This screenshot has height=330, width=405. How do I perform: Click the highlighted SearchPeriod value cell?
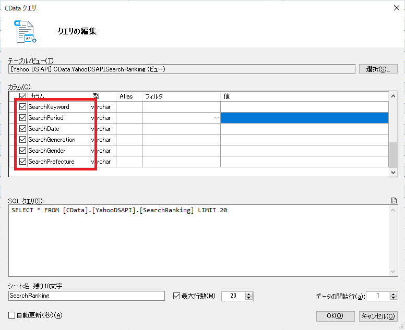tap(304, 118)
